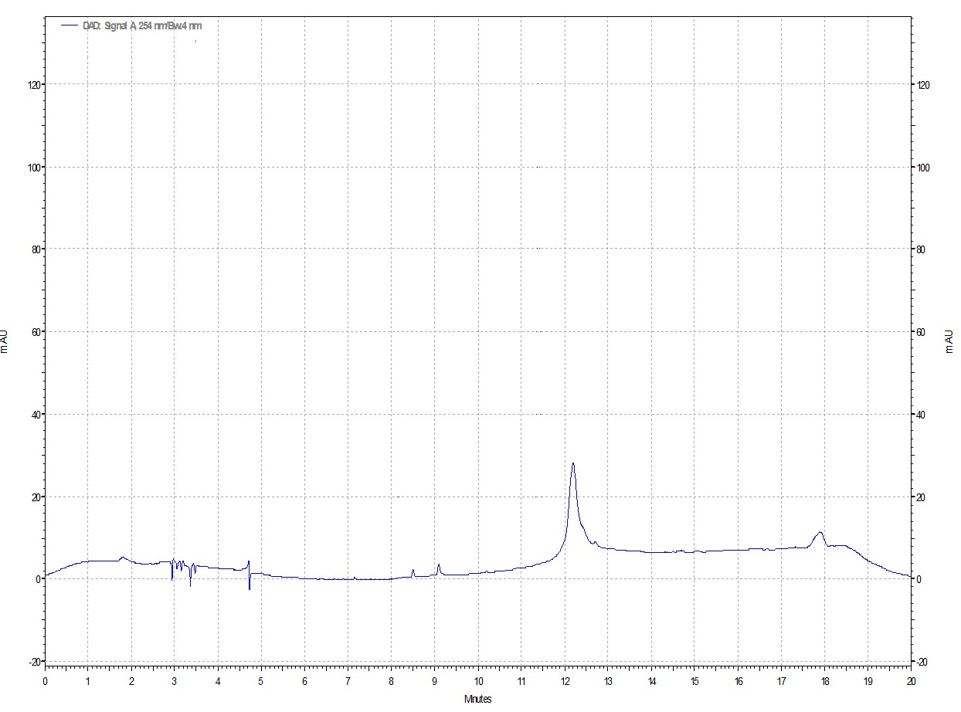The height and width of the screenshot is (712, 961).
Task: Click the blue line sample in the legend
Action: click(x=70, y=25)
